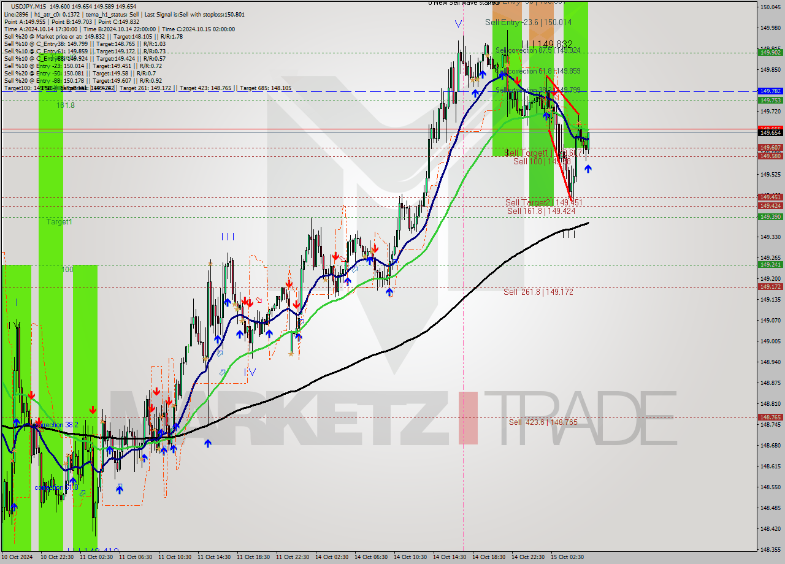
Task: Click the 'I I I 149.832' wave label
Action: 547,44
